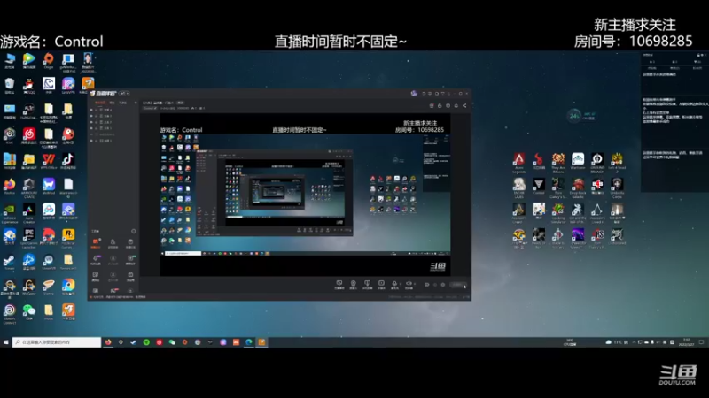Launch the Warframe game shortcut

[578, 162]
